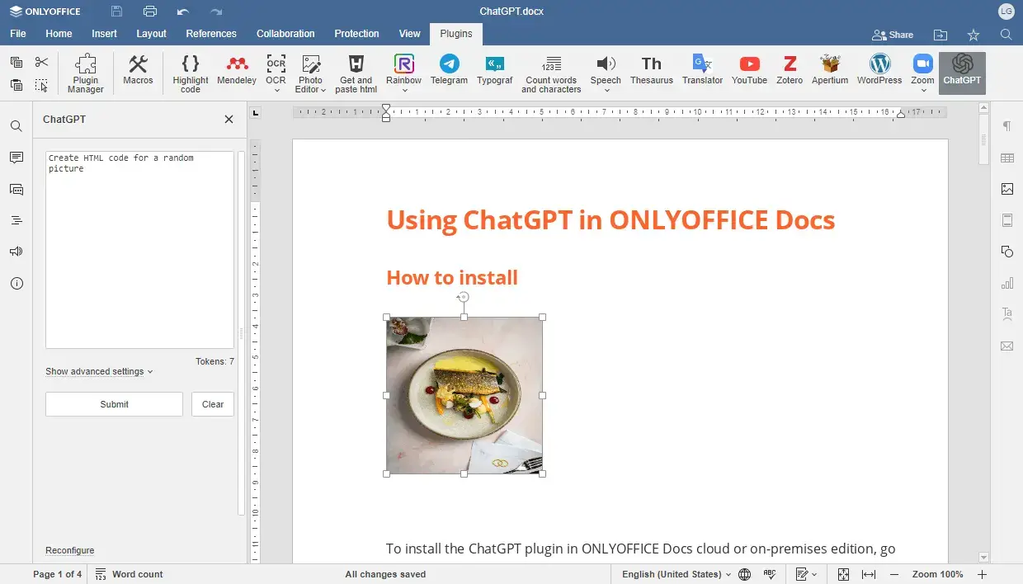Launch the Typograf plugin
Image resolution: width=1023 pixels, height=584 pixels.
point(494,69)
